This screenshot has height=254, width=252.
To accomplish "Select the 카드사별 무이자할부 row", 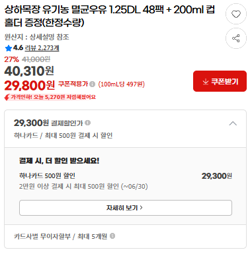I will (125, 236).
